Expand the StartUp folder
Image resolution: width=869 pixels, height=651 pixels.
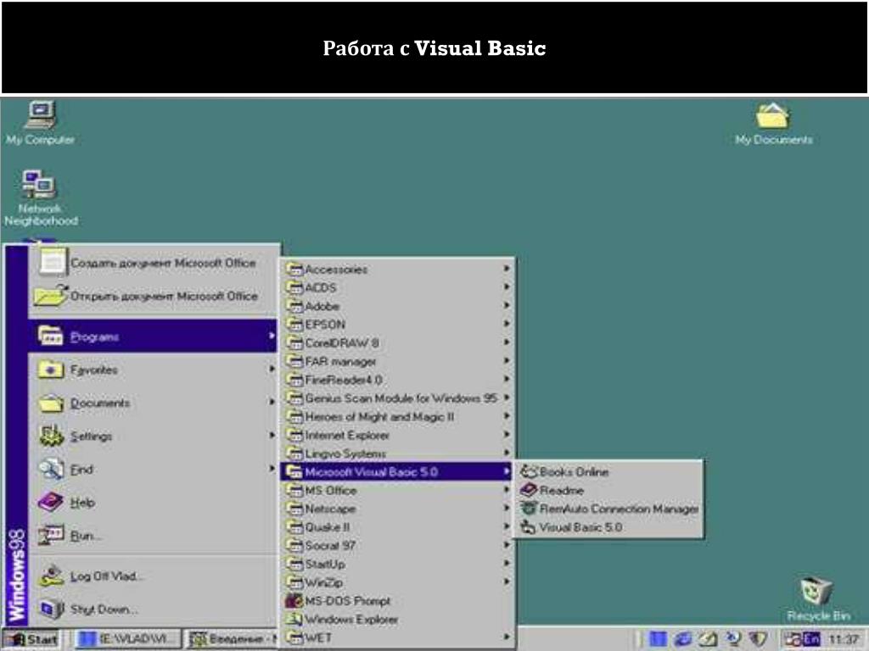(x=397, y=564)
